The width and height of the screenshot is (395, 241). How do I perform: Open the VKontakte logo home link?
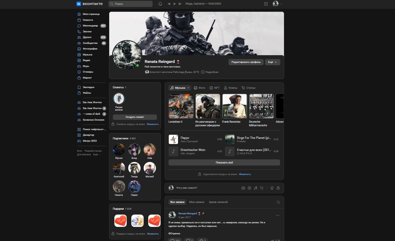click(x=90, y=4)
